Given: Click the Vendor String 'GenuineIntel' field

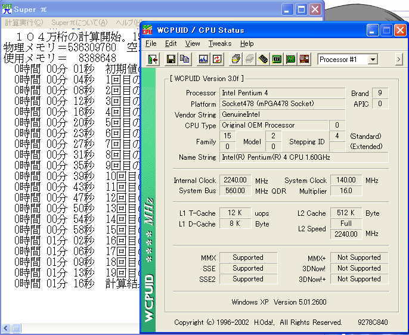Looking at the screenshot, I should (282, 114).
